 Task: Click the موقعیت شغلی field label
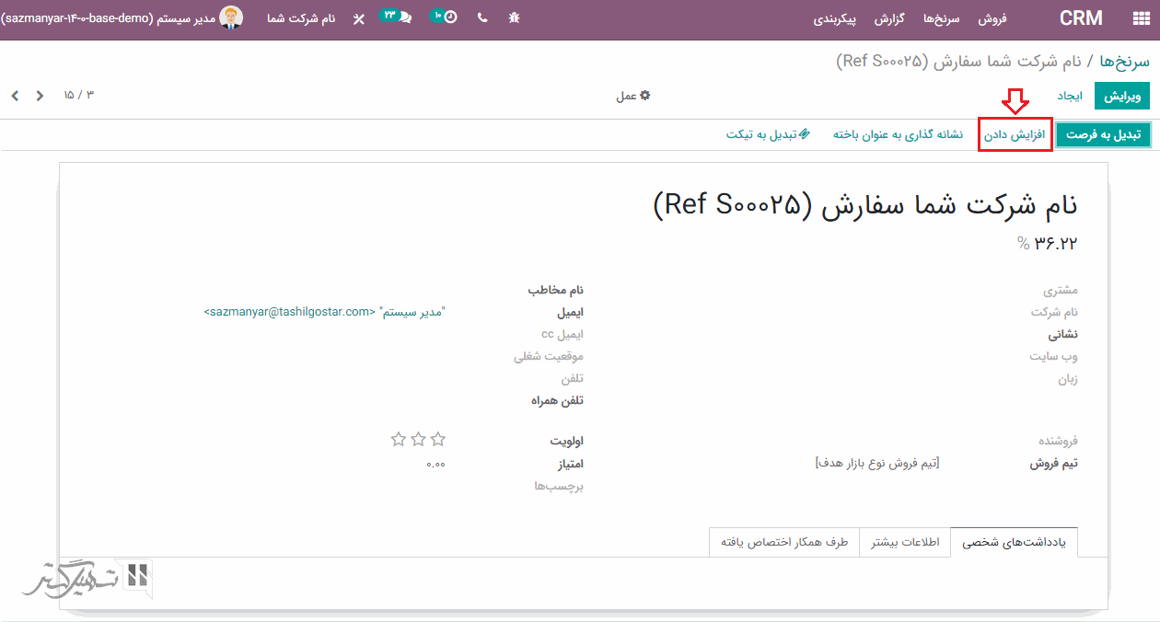(549, 356)
